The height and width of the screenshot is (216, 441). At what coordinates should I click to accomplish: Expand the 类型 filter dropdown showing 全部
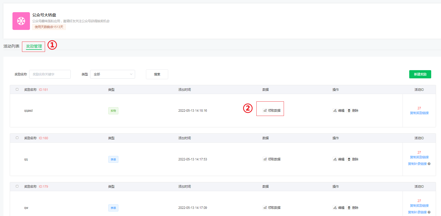113,74
